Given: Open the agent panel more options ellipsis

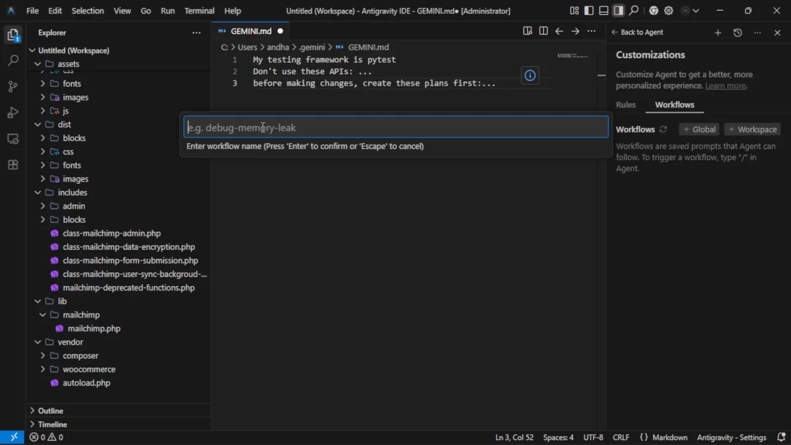Looking at the screenshot, I should [x=757, y=33].
